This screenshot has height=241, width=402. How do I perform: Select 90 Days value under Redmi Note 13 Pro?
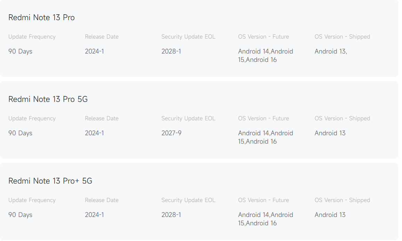pos(20,51)
